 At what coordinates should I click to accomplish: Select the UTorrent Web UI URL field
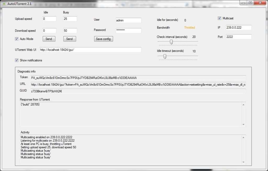[x=90, y=50]
